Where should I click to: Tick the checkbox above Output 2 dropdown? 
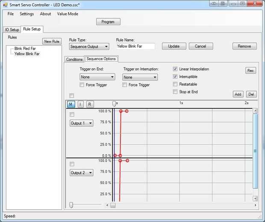(x=72, y=164)
